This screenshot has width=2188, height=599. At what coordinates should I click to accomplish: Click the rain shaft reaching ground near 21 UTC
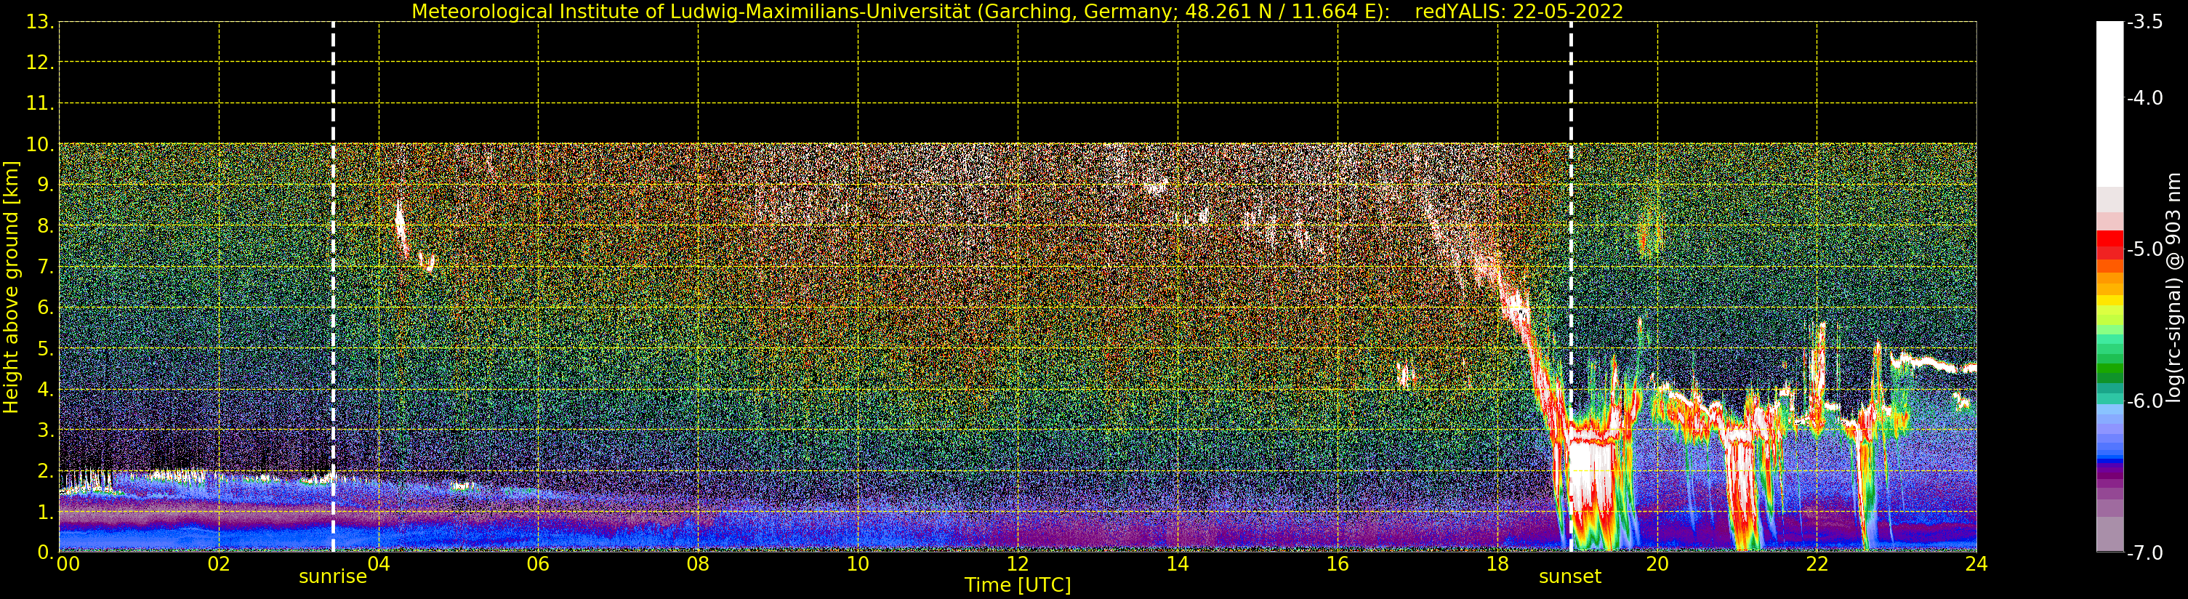[x=1742, y=493]
